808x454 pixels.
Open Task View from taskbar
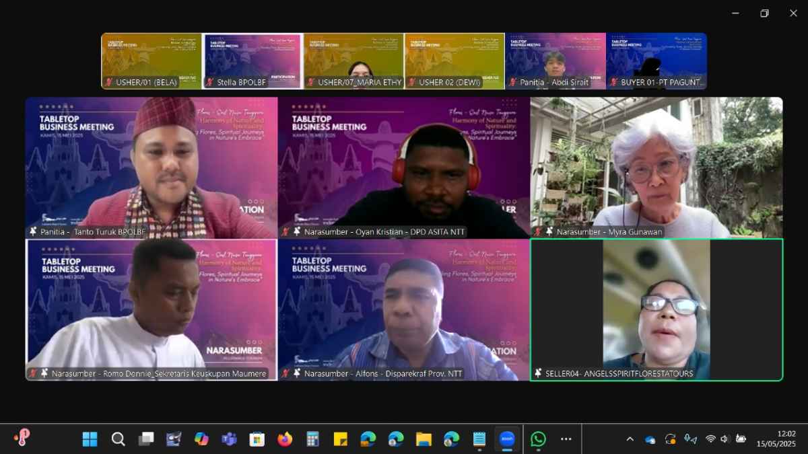(x=146, y=439)
